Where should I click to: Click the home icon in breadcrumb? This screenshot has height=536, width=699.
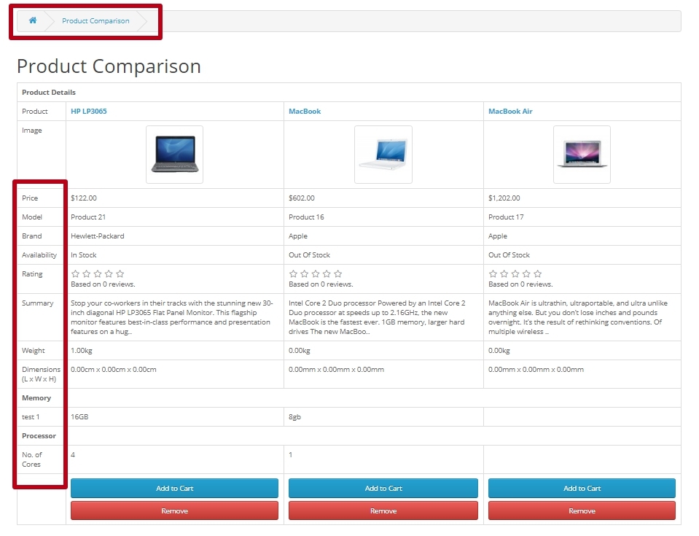coord(33,20)
